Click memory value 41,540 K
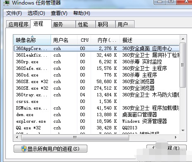The height and width of the screenshot is (162, 192). (x=107, y=108)
